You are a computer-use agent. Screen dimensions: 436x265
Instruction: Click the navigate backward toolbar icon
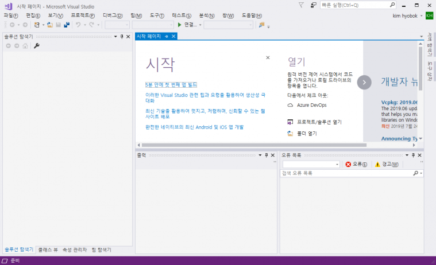click(12, 25)
